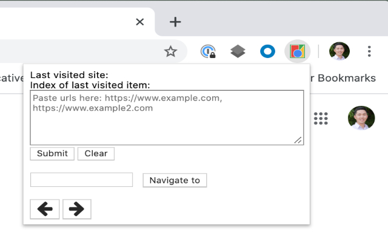Click the stacked layers extension icon

[x=238, y=52]
